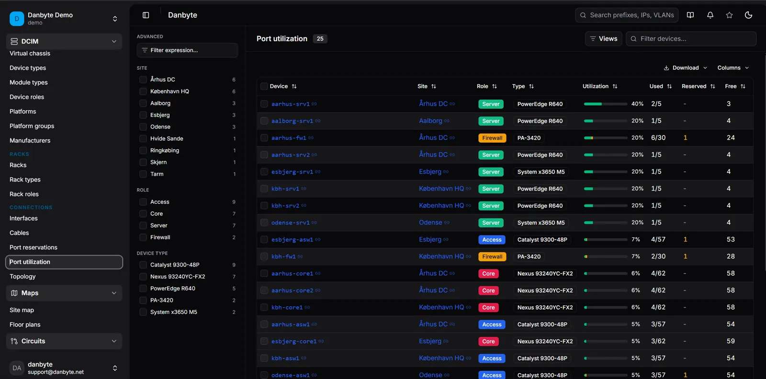This screenshot has height=379, width=766.
Task: Go to Manufacturers page
Action: click(x=30, y=141)
